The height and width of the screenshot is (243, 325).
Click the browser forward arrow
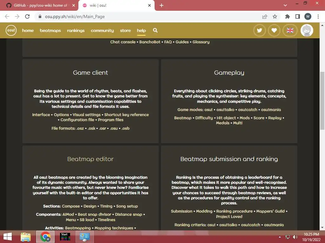coord(17,16)
